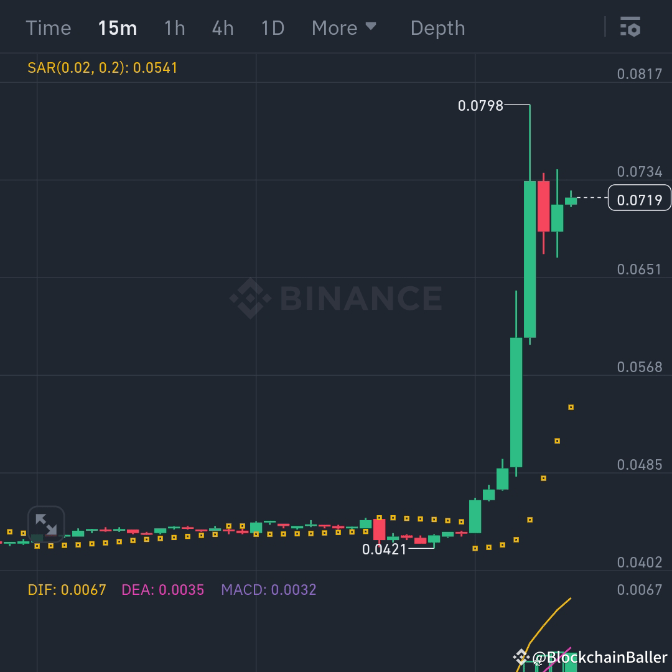This screenshot has height=672, width=672.
Task: Switch to the 1h timeframe tab
Action: coord(174,27)
